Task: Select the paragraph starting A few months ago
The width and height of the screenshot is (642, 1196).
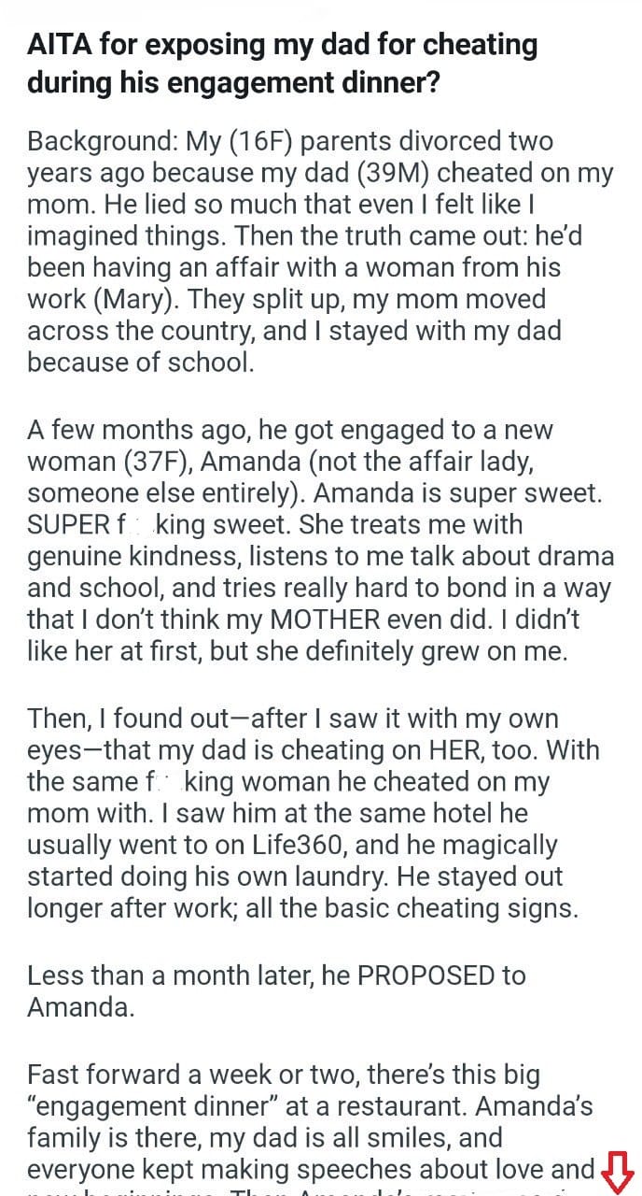Action: click(x=321, y=540)
